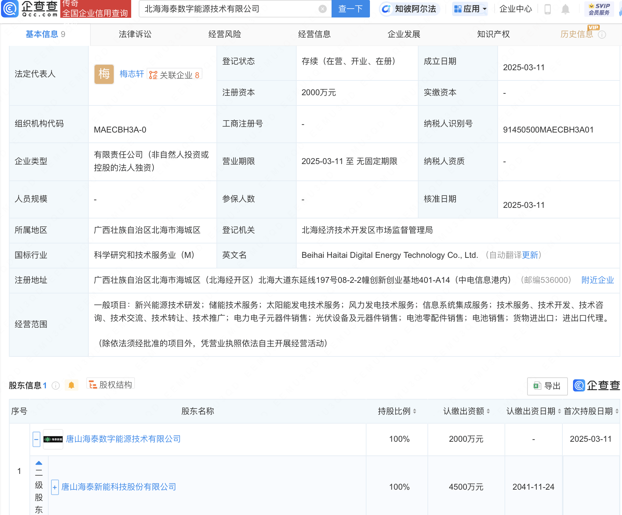Click the 企查查 logo beside export button

(x=597, y=386)
